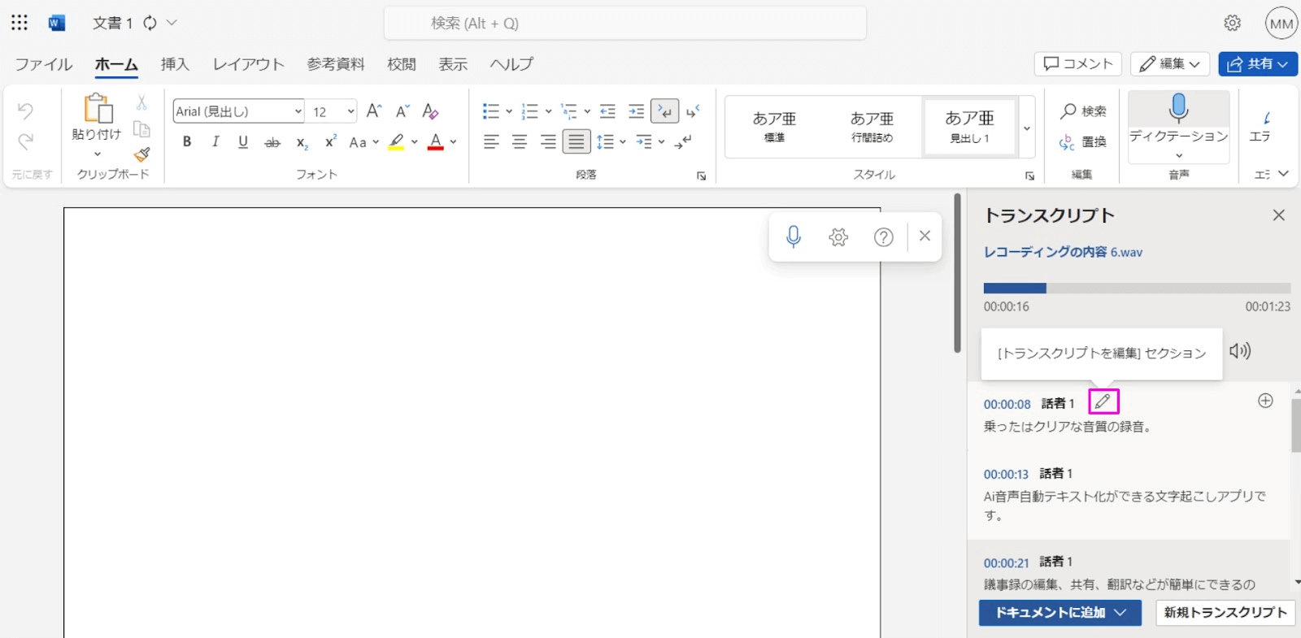1301x638 pixels.
Task: Apply red font color
Action: point(436,141)
